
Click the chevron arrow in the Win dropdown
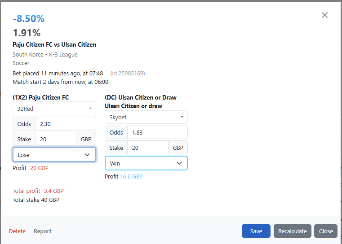pyautogui.click(x=179, y=163)
